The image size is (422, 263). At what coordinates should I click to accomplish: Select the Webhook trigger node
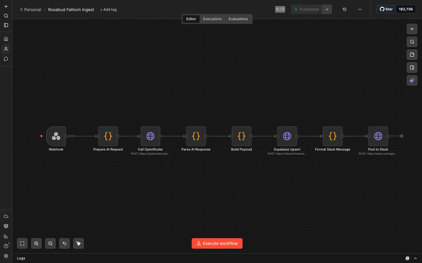pos(56,136)
